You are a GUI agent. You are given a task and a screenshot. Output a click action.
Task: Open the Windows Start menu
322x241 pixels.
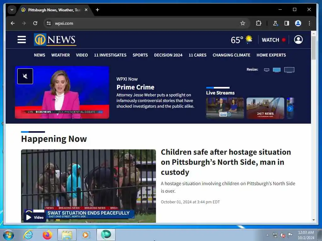coord(8,235)
